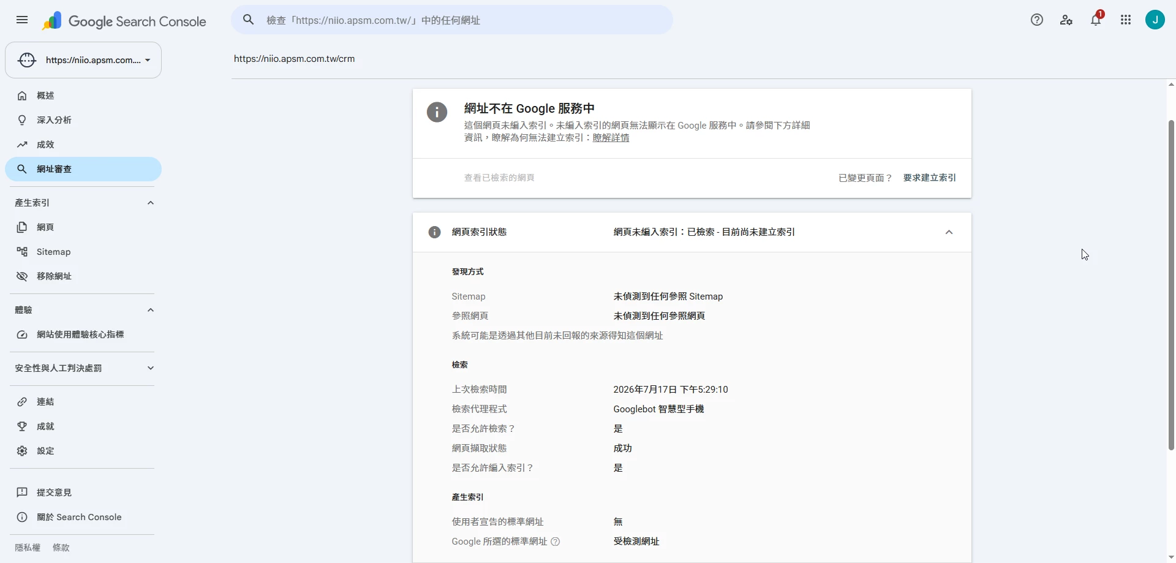
Task: Click the 網頁 pages icon
Action: (22, 227)
